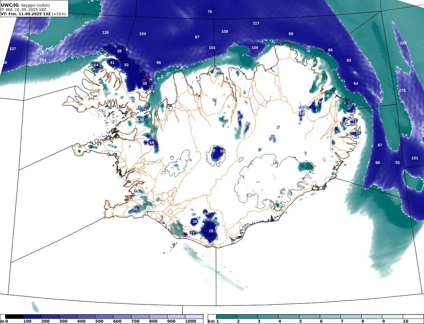Click the visibility value 393 on the map

pyautogui.click(x=43, y=60)
